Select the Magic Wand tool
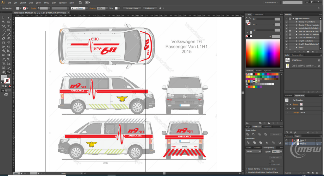The width and height of the screenshot is (324, 176). (x=3, y=22)
